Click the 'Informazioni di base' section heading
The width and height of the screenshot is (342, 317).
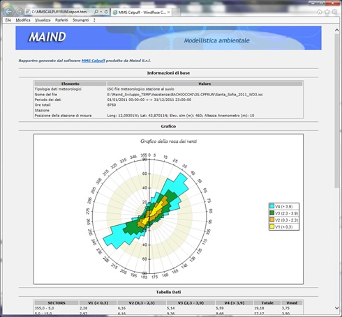click(x=168, y=73)
